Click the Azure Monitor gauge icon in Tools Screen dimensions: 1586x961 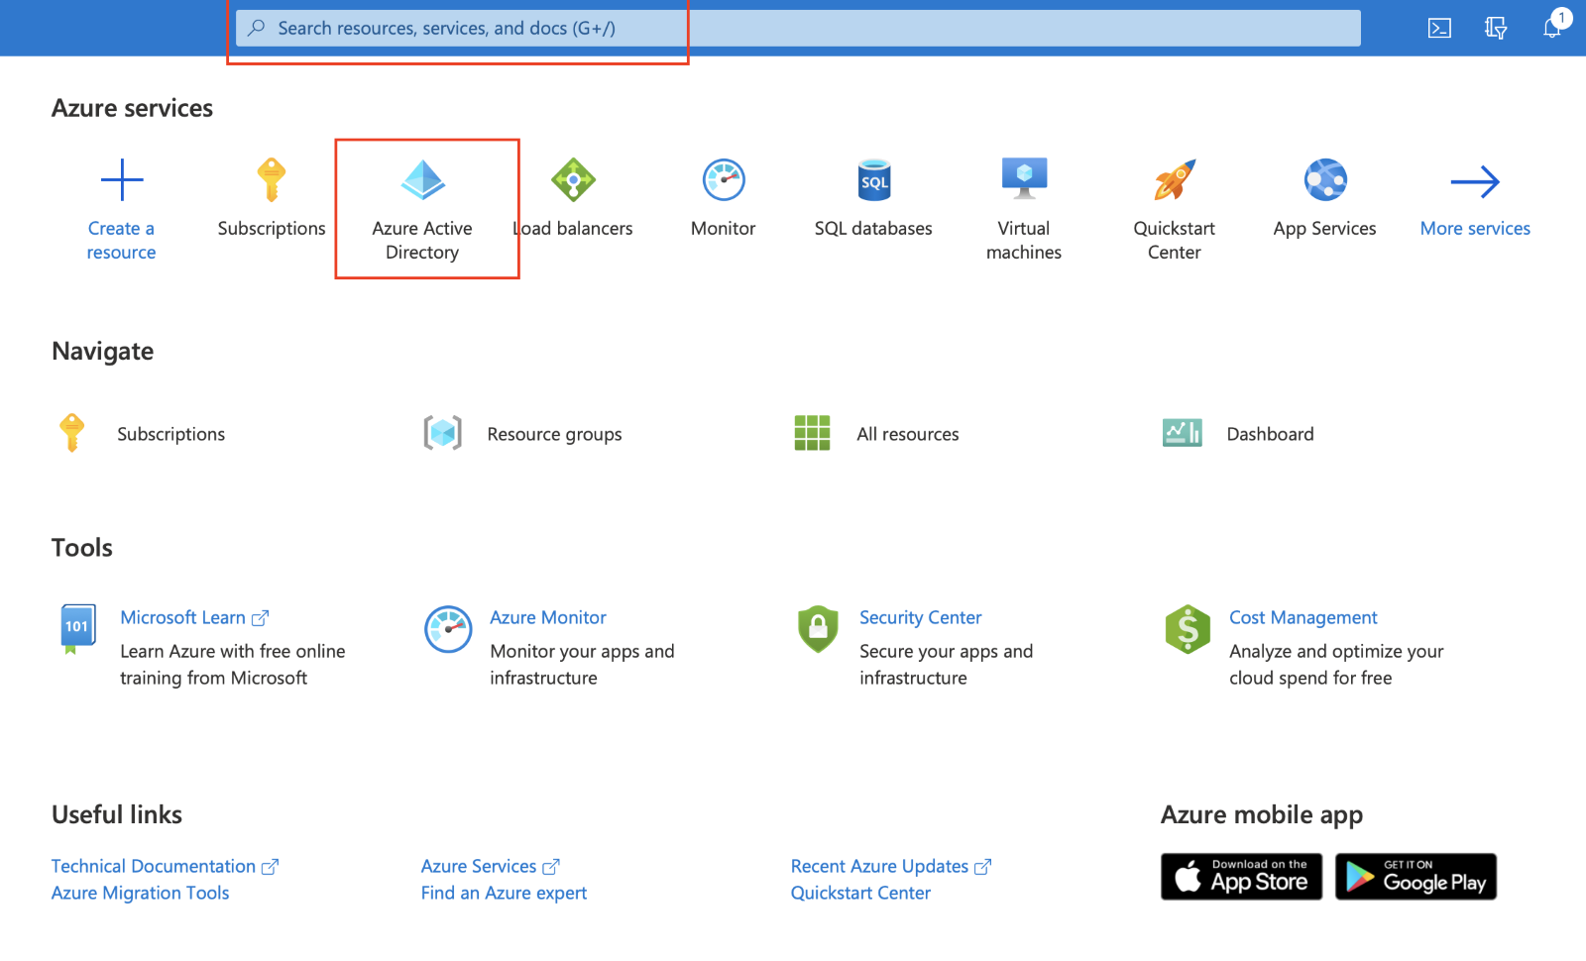click(x=448, y=629)
